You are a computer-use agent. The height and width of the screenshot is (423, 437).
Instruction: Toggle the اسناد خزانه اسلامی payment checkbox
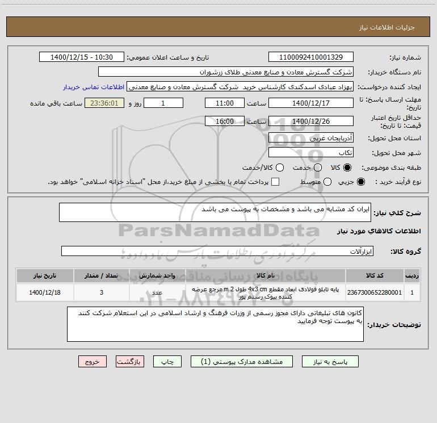(275, 182)
